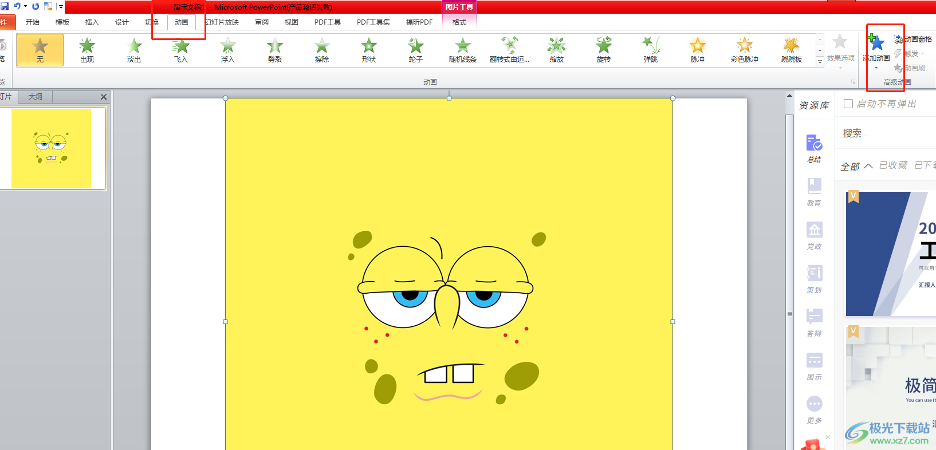The height and width of the screenshot is (450, 936).
Task: Apply the 跷跷板 (Teeter) animation
Action: coord(792,50)
